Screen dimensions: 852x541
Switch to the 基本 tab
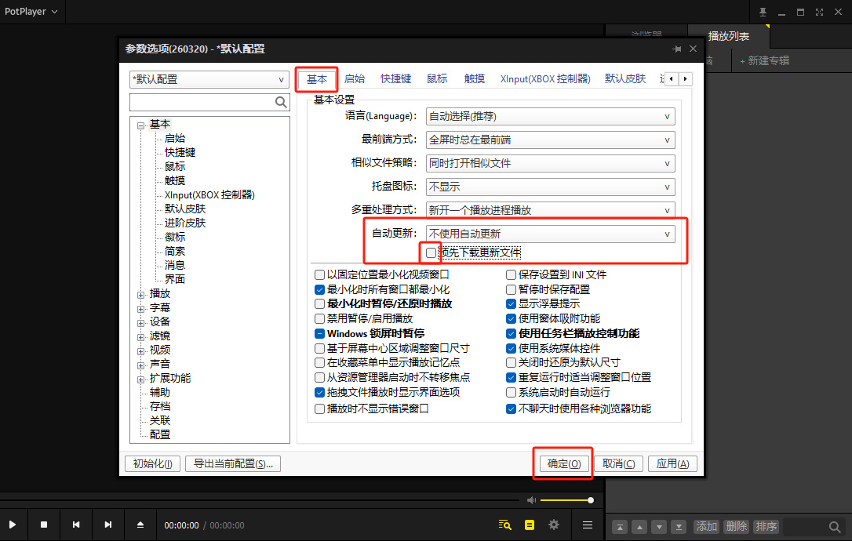coord(317,79)
